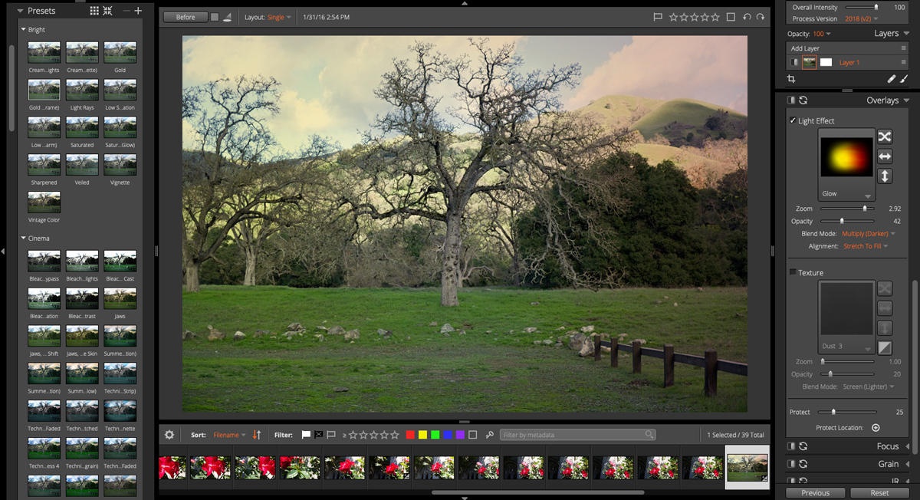Open the Layout Single dropdown
920x500 pixels.
(279, 17)
